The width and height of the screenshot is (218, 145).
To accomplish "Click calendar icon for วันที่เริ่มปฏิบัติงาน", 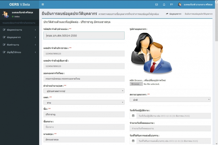I will pyautogui.click(x=133, y=116).
